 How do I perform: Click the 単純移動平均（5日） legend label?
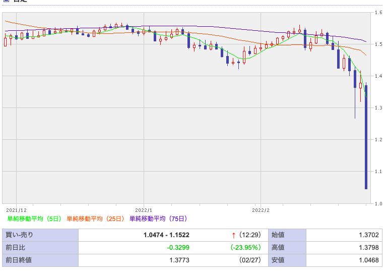click(x=34, y=219)
